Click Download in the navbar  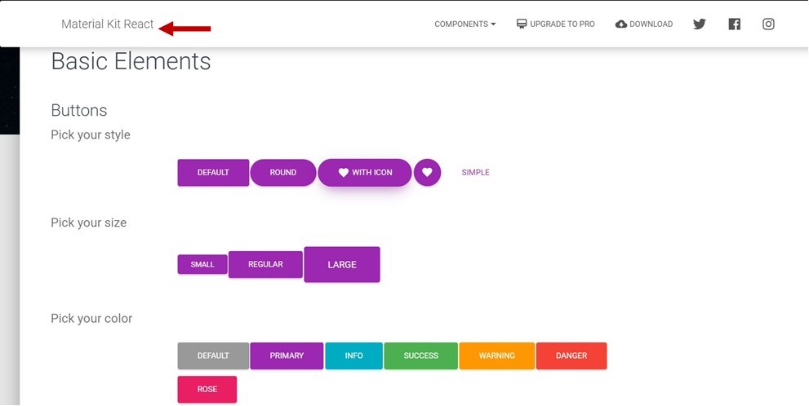(644, 24)
